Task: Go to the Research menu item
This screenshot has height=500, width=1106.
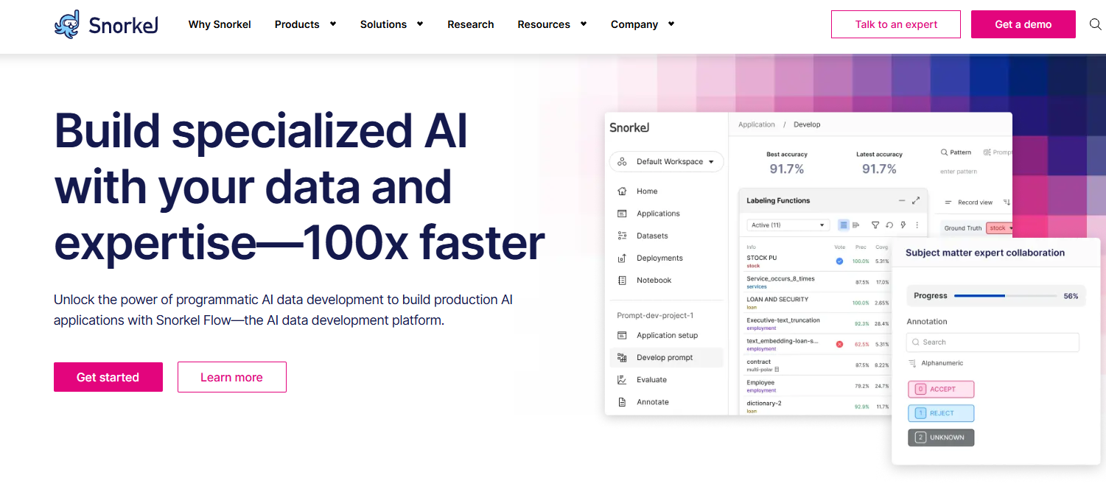Action: click(x=470, y=24)
